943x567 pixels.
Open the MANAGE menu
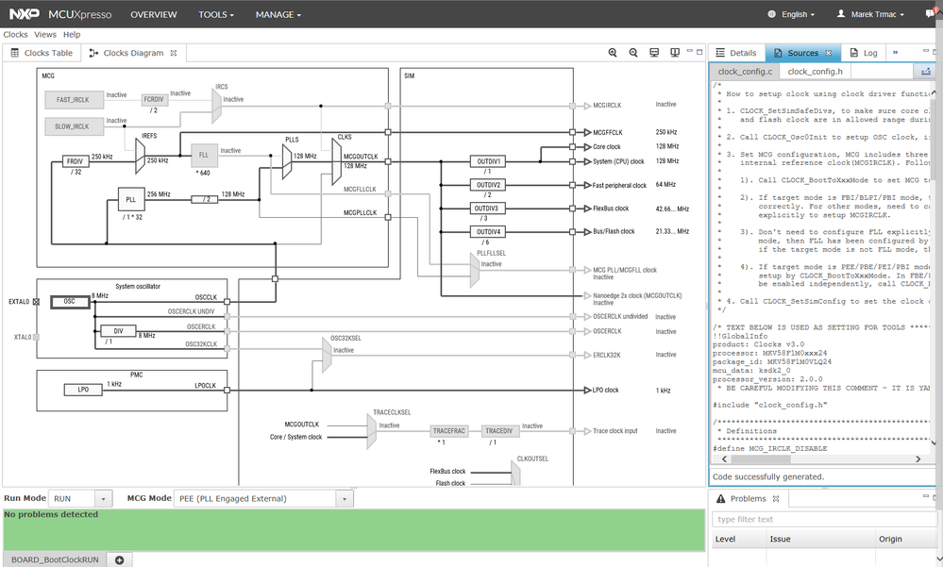click(x=278, y=15)
